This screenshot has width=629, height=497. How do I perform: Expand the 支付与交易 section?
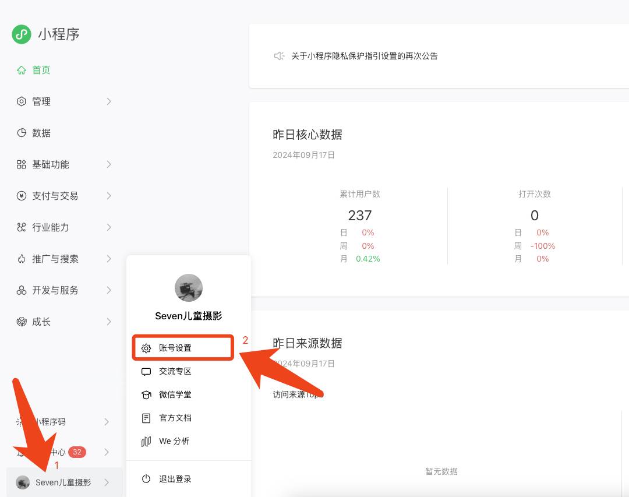[x=50, y=196]
